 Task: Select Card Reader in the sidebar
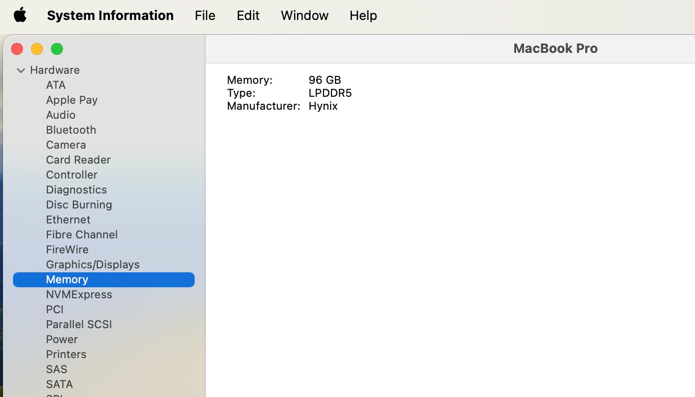[x=78, y=160]
